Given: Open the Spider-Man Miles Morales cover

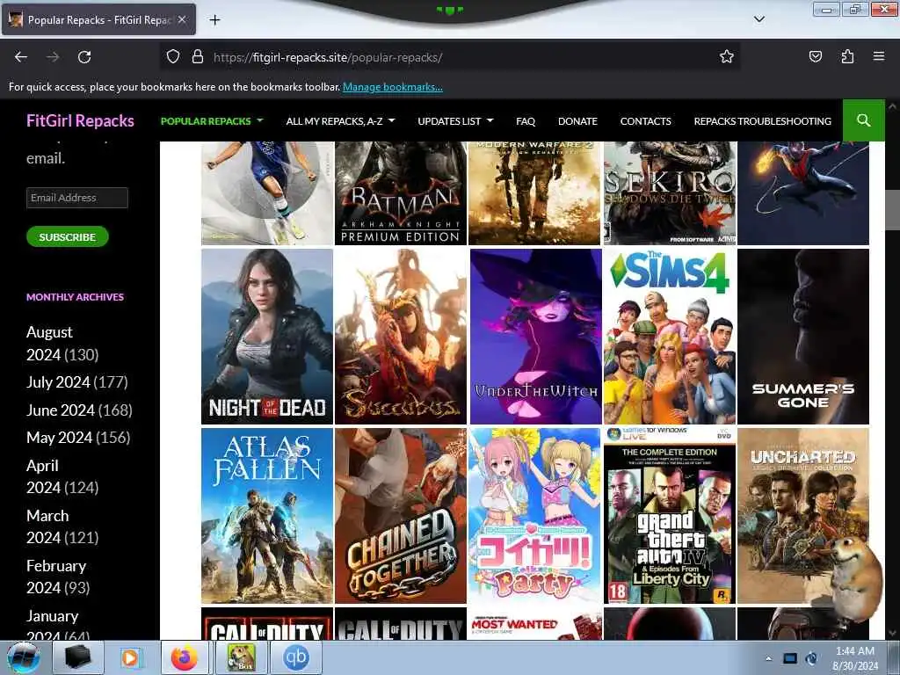Looking at the screenshot, I should point(803,193).
